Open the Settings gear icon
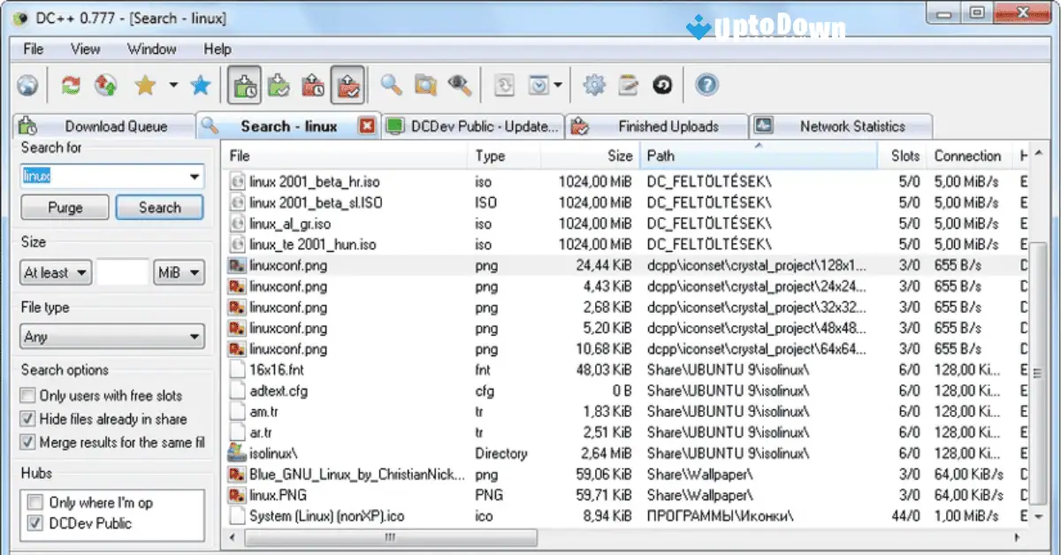Viewport: 1061px width, 555px height. [x=595, y=85]
